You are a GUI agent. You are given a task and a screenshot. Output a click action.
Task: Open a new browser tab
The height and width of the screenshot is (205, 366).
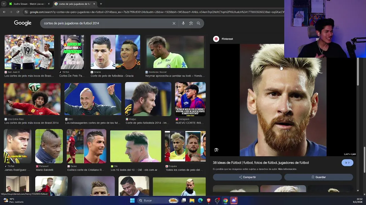click(101, 4)
